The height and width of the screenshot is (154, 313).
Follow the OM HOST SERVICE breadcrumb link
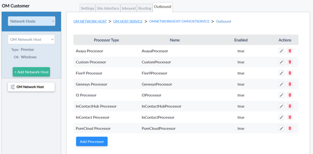tap(128, 21)
